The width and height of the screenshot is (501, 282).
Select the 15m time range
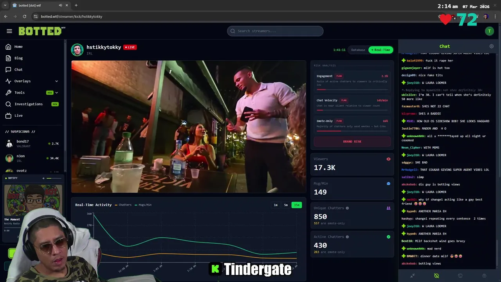(297, 205)
